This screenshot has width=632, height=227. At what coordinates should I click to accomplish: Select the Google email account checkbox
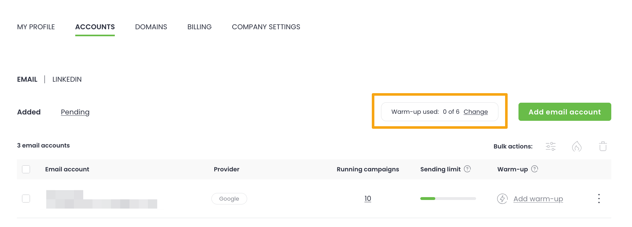coord(26,199)
